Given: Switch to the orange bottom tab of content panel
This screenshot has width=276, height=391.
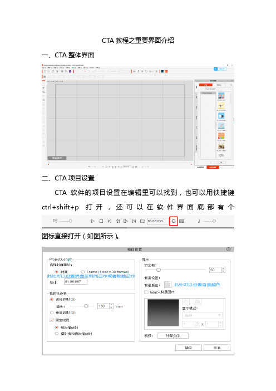Looking at the screenshot, I should [213, 167].
